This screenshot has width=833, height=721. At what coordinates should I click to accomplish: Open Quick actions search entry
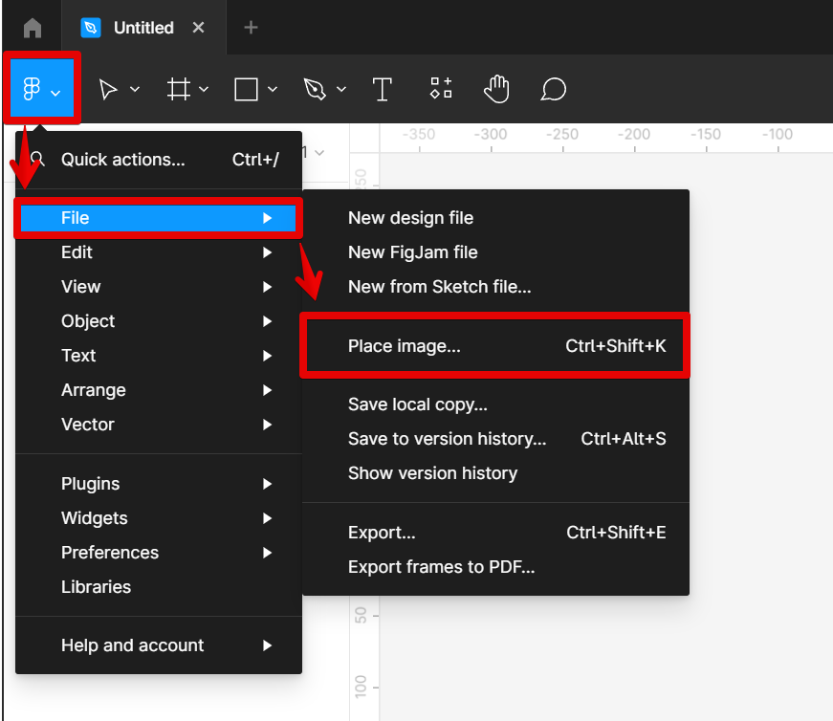[x=122, y=160]
